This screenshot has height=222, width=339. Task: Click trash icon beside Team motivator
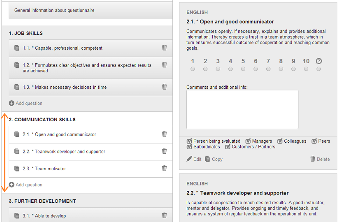[164, 168]
